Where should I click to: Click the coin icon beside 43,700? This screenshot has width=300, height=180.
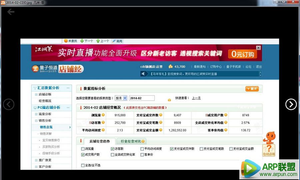[170, 66]
